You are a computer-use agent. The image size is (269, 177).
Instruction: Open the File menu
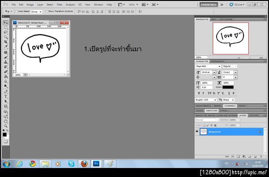(x=13, y=4)
